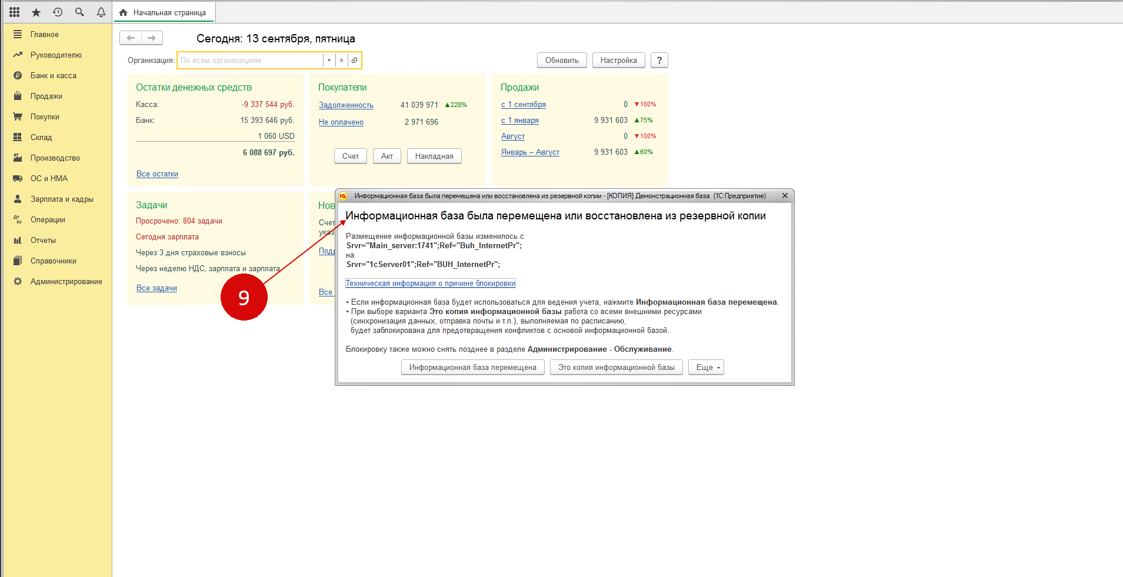Screen dimensions: 1123x577
Task: Open the Август sales link
Action: (513, 136)
